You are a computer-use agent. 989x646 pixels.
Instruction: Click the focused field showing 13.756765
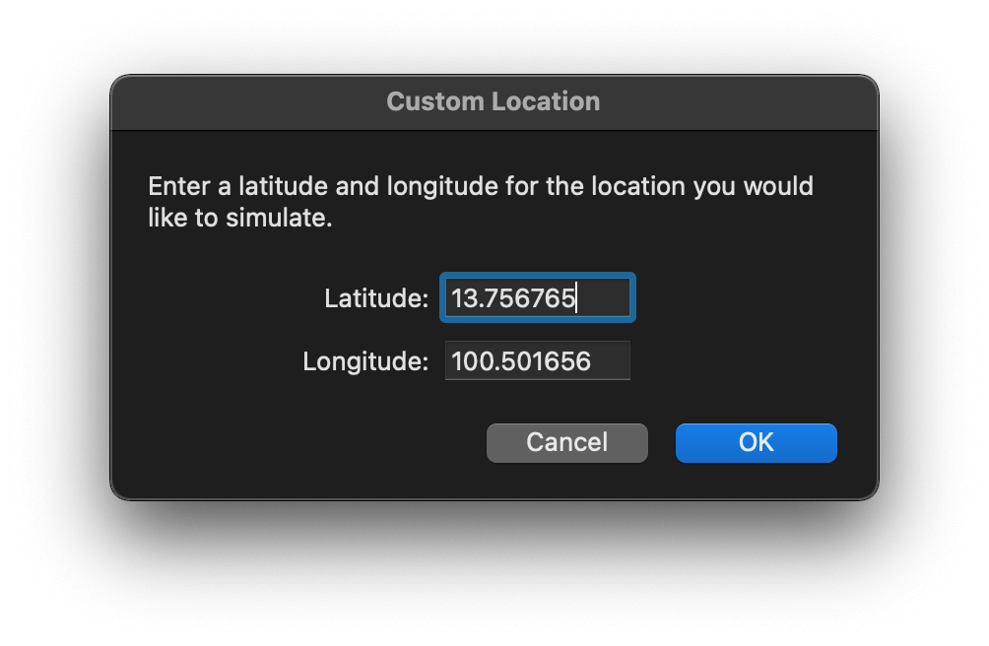point(538,297)
